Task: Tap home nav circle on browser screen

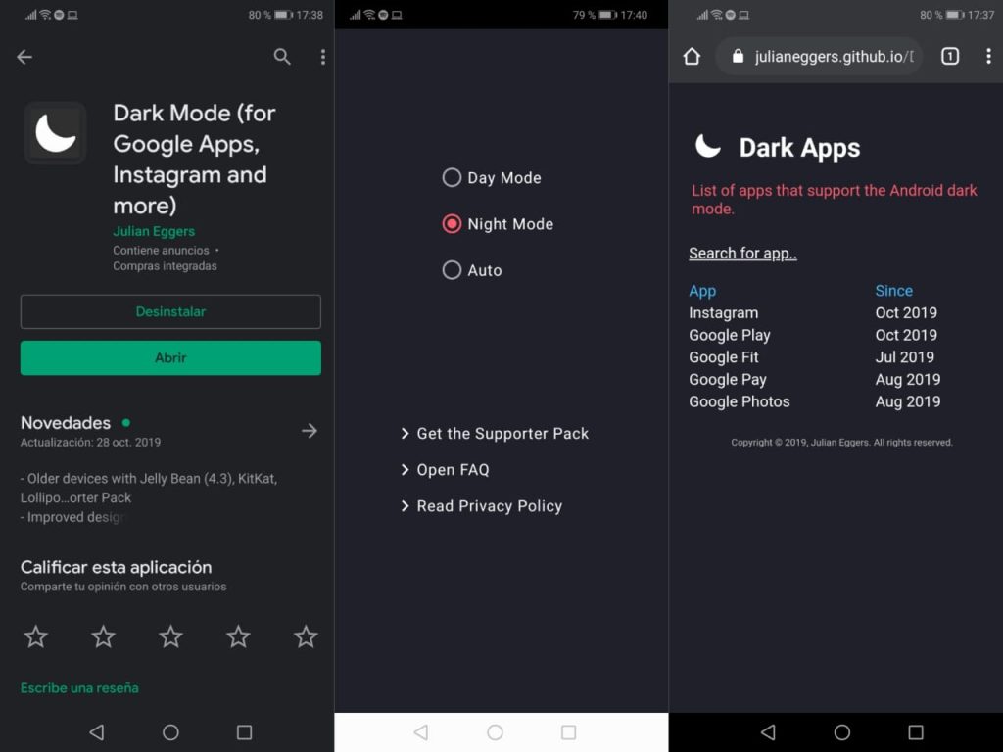Action: click(x=842, y=732)
